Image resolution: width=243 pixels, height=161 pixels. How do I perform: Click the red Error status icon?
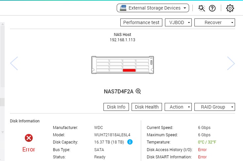[x=29, y=138]
